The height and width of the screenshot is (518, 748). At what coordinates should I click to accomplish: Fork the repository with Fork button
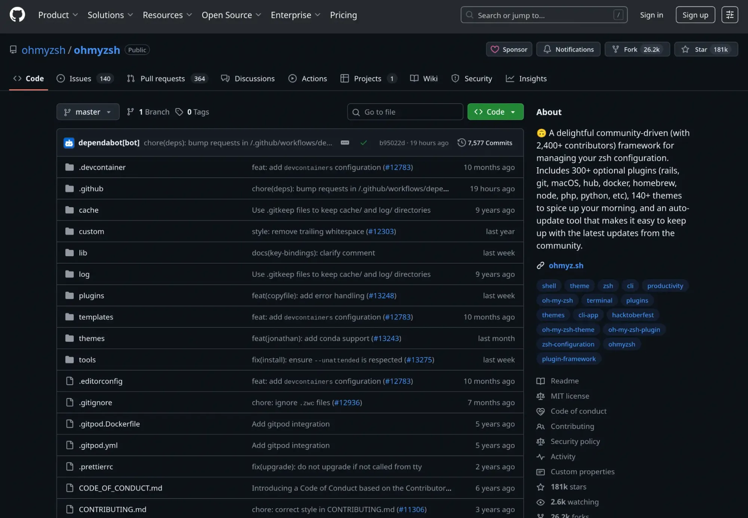637,49
